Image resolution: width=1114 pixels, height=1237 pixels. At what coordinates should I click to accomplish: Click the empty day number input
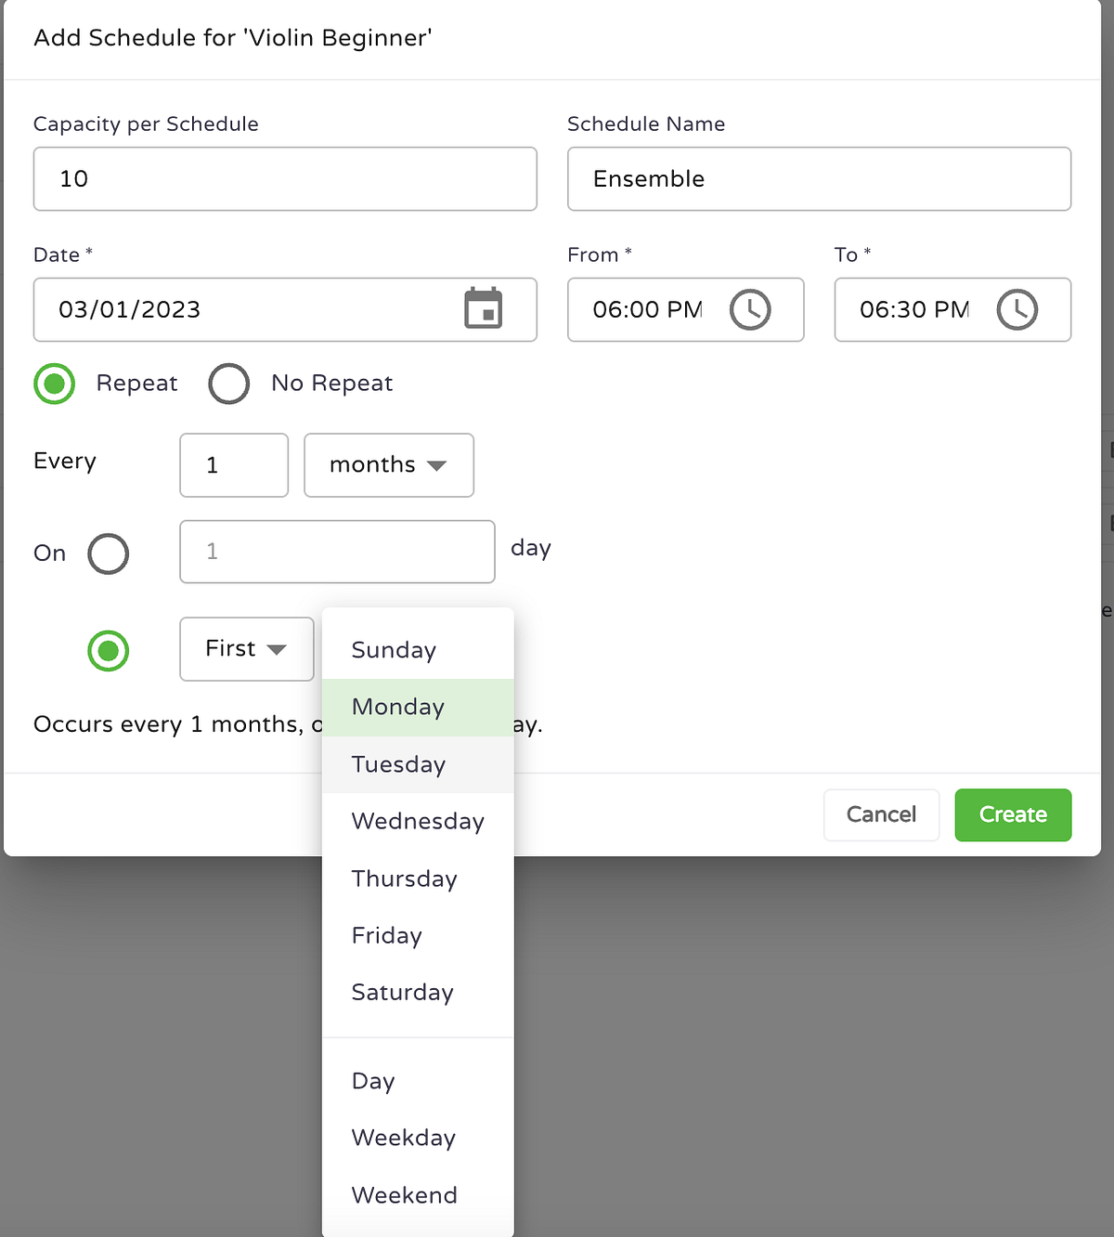click(336, 552)
